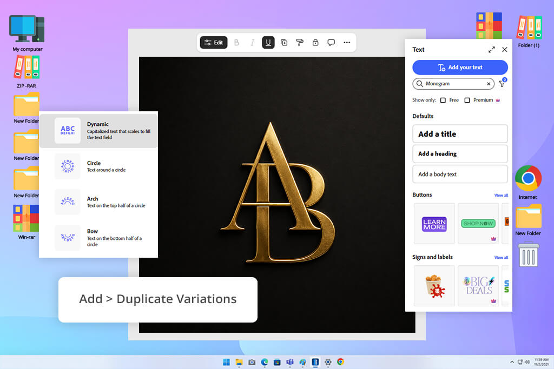Viewport: 554px width, 369px height.
Task: Toggle underline formatting in toolbar
Action: click(x=268, y=43)
